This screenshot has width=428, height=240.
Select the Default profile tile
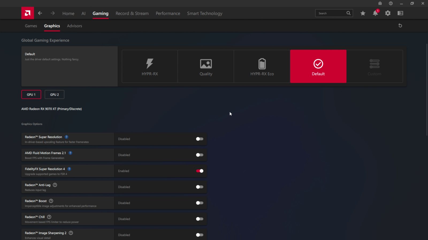coord(318,66)
